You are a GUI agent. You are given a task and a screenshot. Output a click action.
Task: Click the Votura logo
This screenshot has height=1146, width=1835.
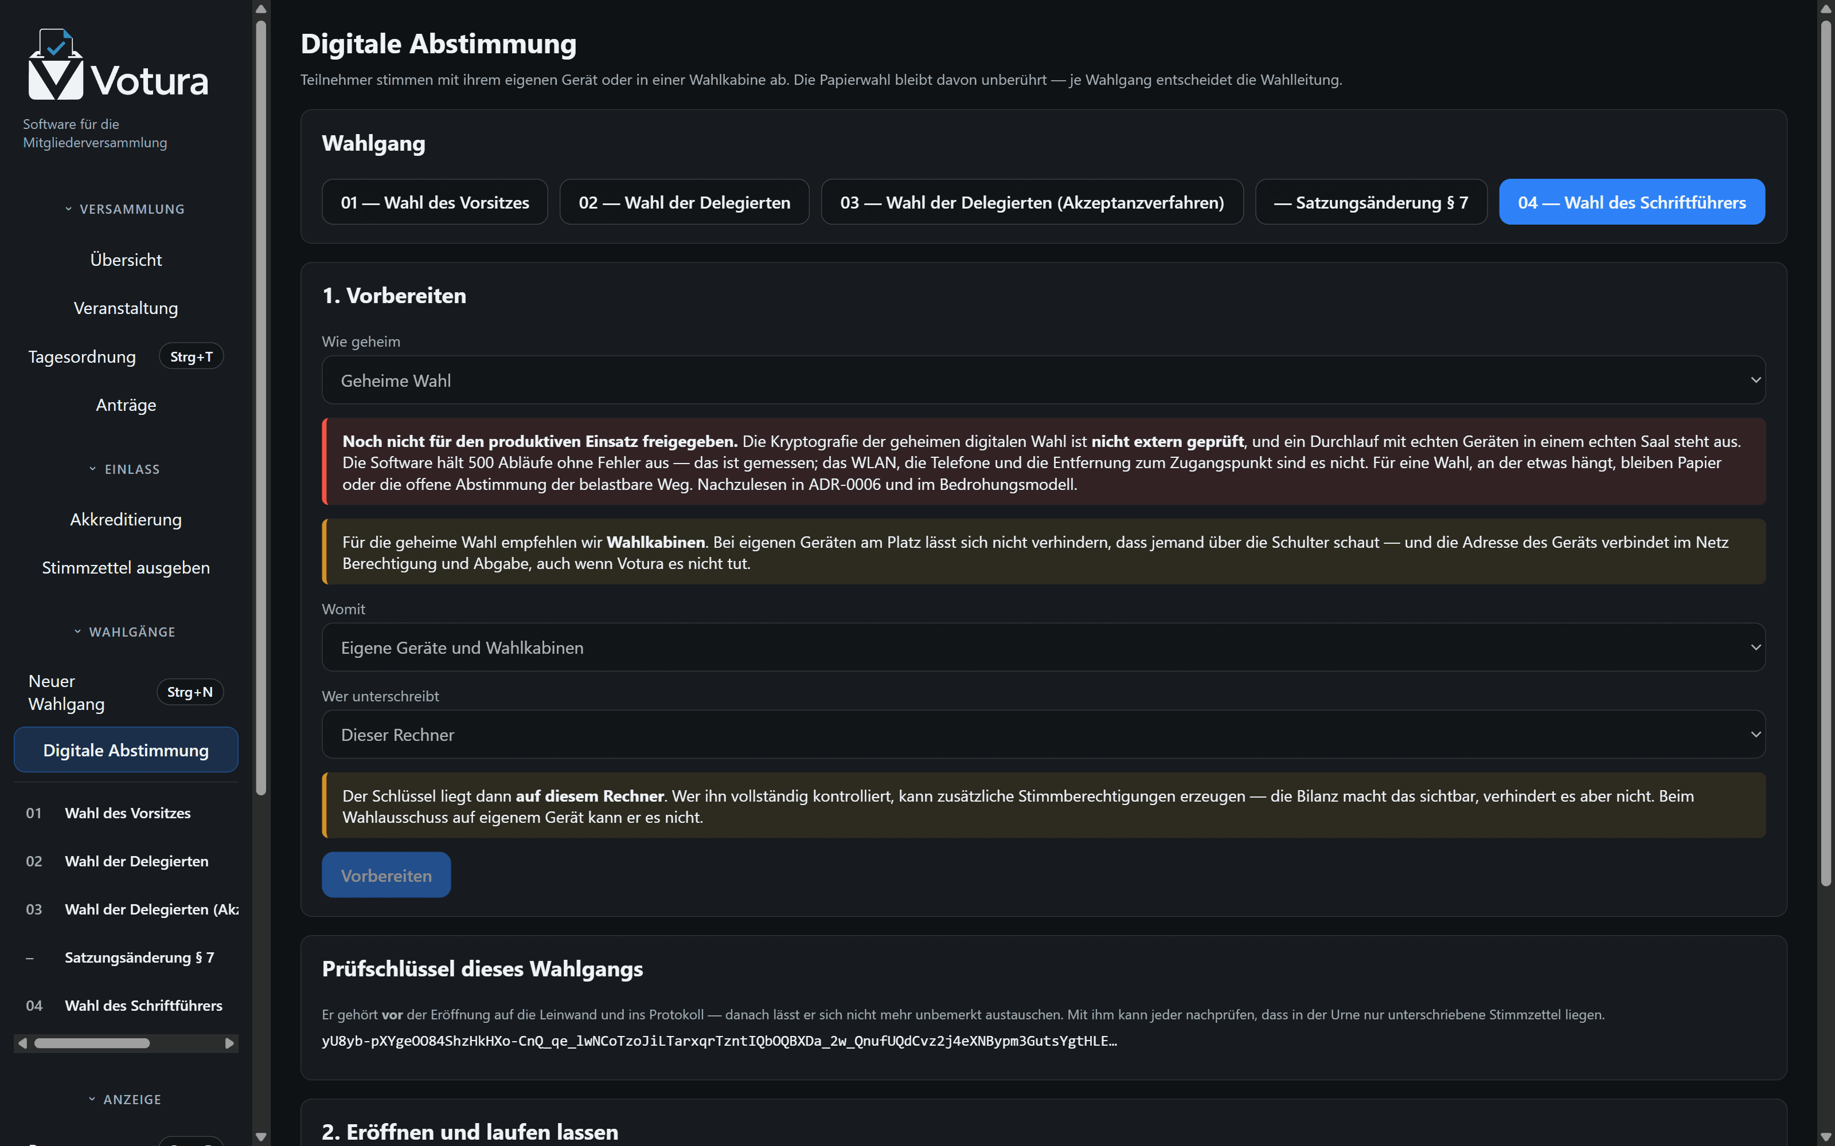click(118, 65)
